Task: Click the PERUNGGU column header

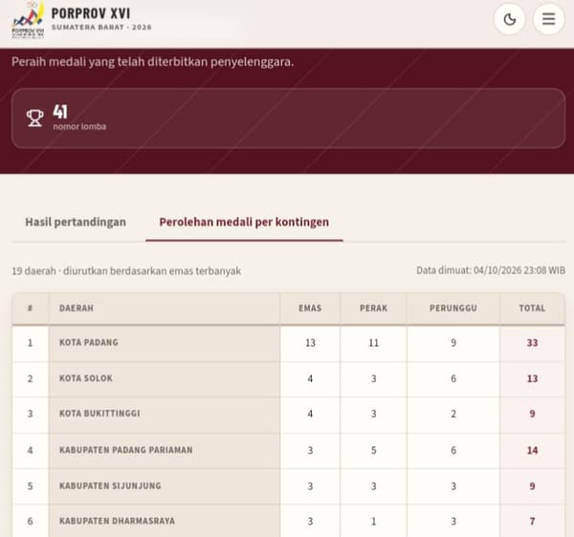Action: (453, 309)
